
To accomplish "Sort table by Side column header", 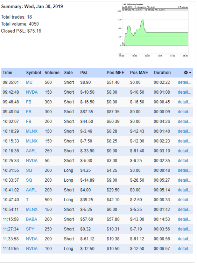I will tap(68, 73).
